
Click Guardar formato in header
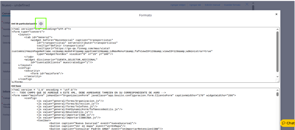[232, 5]
